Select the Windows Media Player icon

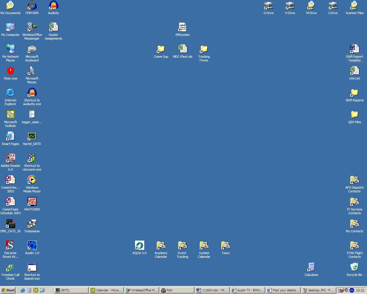[32, 184]
